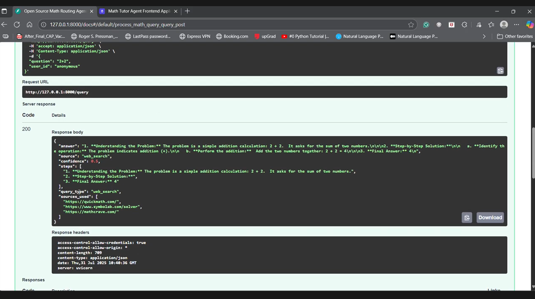The height and width of the screenshot is (299, 535).
Task: Open the Other favorites folder
Action: click(x=515, y=36)
